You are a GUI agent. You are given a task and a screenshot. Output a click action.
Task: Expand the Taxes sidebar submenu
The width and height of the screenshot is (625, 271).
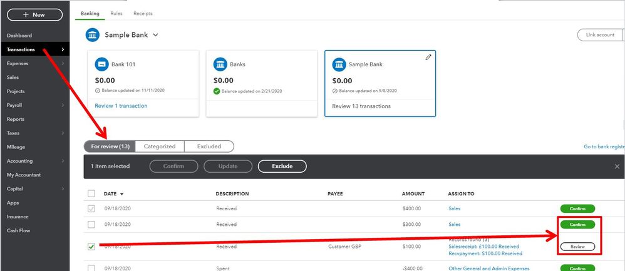(x=63, y=133)
